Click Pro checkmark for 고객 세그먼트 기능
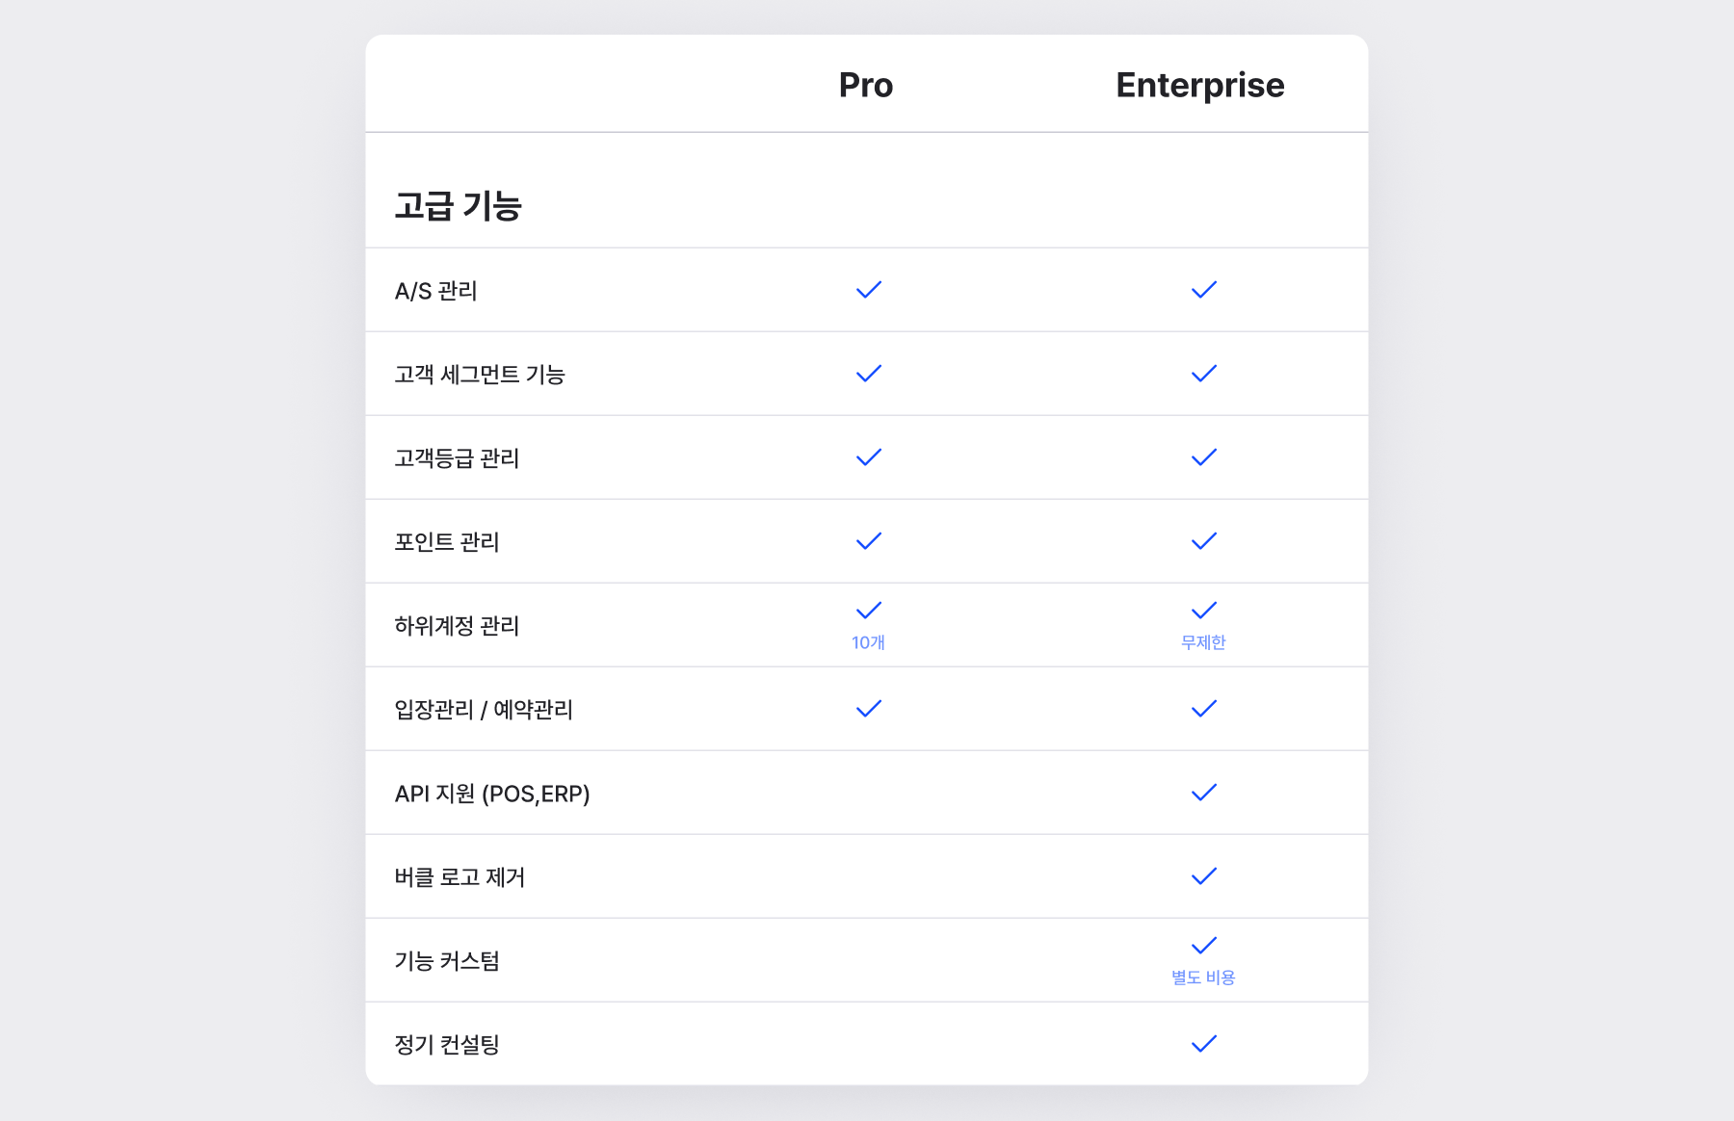Image resolution: width=1734 pixels, height=1121 pixels. (869, 374)
